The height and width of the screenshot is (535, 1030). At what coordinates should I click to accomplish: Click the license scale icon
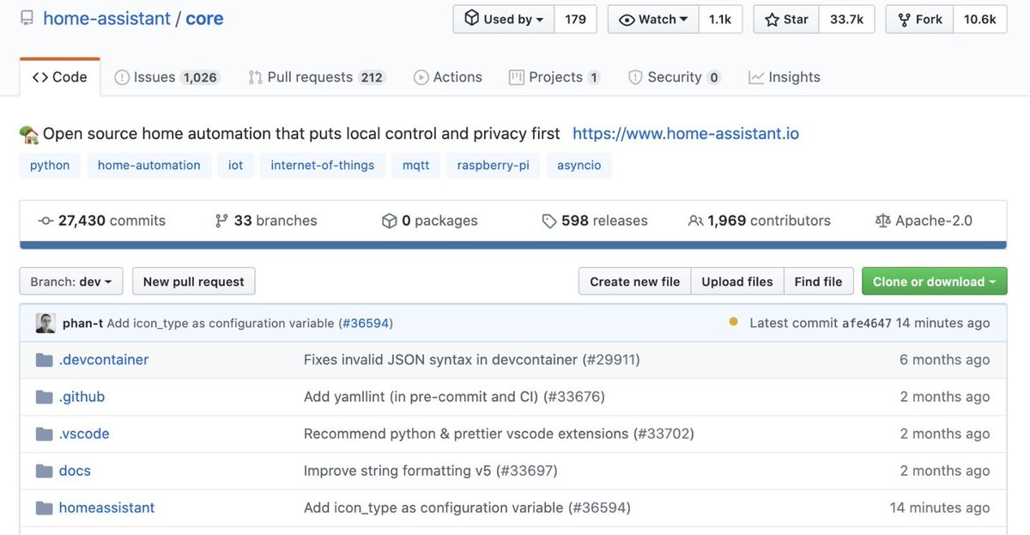click(x=882, y=221)
